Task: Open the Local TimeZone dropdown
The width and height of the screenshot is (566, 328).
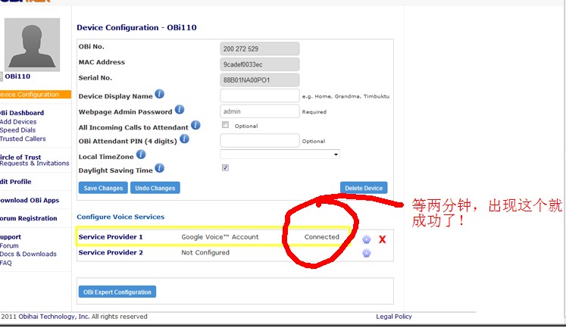Action: pos(280,155)
